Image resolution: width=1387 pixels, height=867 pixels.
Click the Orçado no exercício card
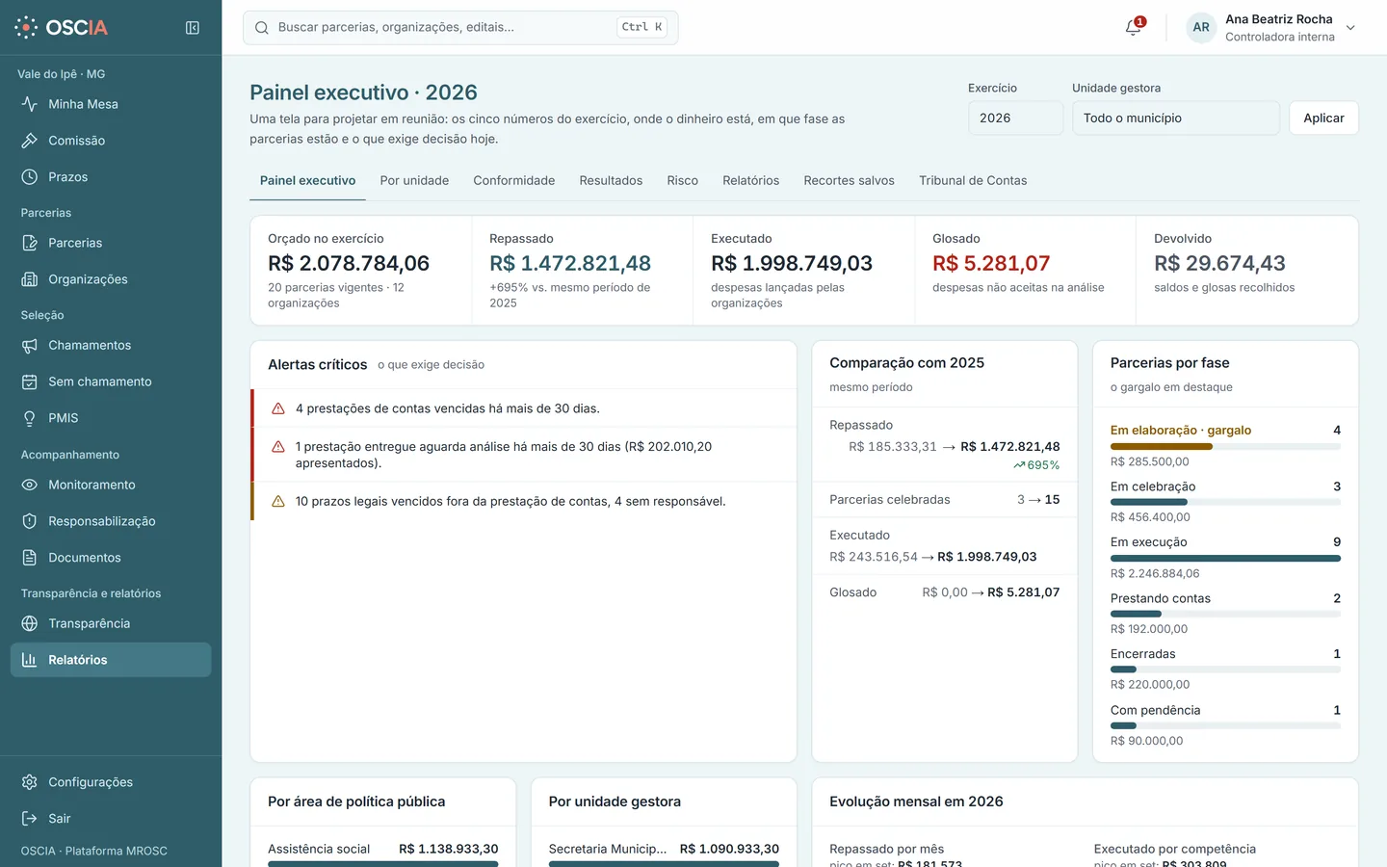point(361,271)
